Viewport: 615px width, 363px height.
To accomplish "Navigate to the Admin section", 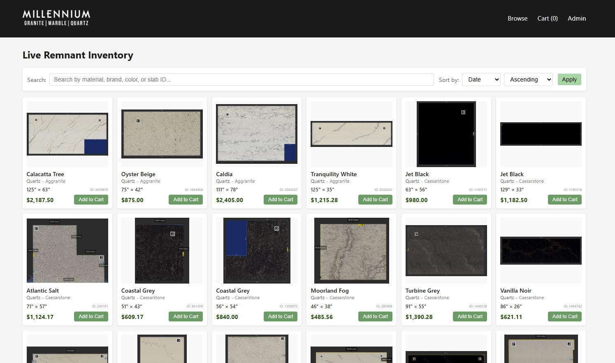I will coord(576,19).
